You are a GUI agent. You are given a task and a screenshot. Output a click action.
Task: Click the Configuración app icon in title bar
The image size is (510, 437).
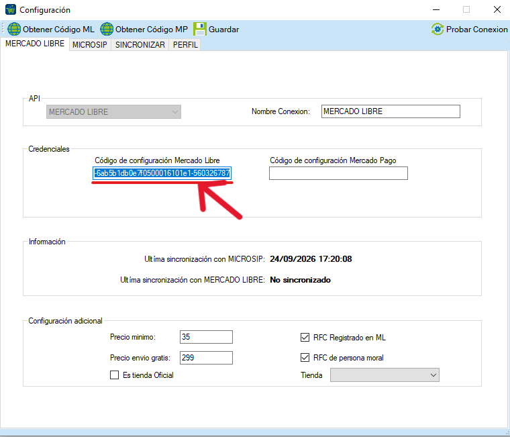(11, 10)
